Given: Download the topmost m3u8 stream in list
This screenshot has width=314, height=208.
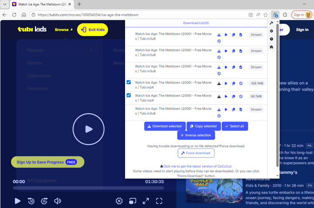Looking at the screenshot, I should click(x=219, y=35).
